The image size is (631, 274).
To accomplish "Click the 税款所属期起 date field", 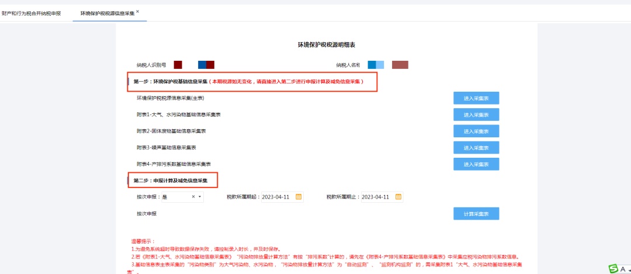I will [282, 197].
